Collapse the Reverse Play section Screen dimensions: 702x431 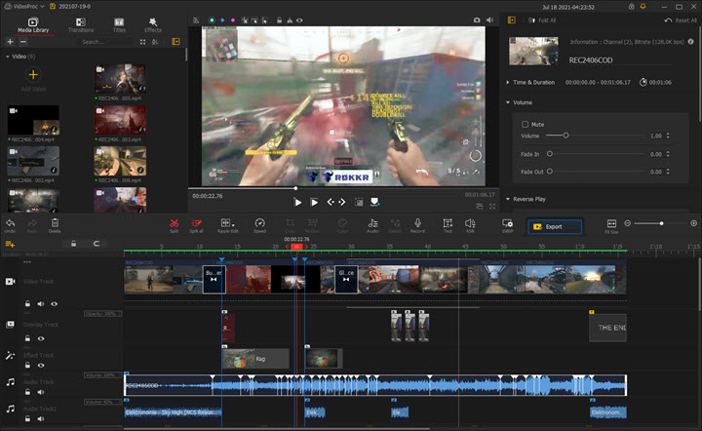click(x=508, y=199)
